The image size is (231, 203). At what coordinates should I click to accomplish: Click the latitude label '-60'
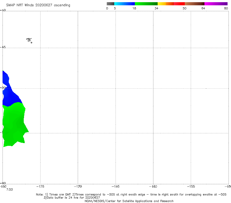[3, 183]
